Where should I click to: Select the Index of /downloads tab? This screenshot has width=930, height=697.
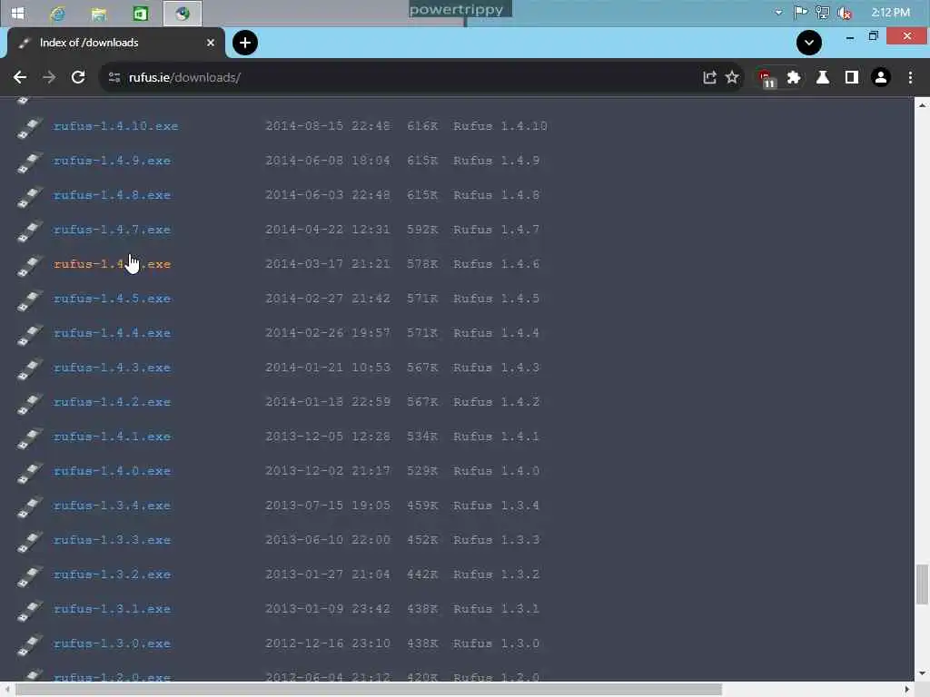pyautogui.click(x=116, y=43)
